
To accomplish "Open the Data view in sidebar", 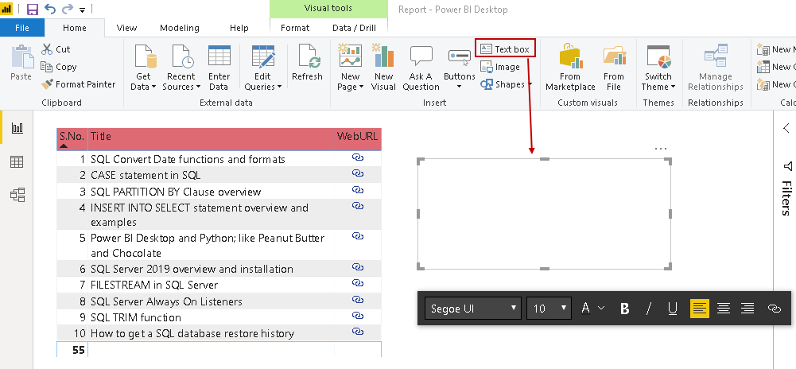I will [x=17, y=162].
